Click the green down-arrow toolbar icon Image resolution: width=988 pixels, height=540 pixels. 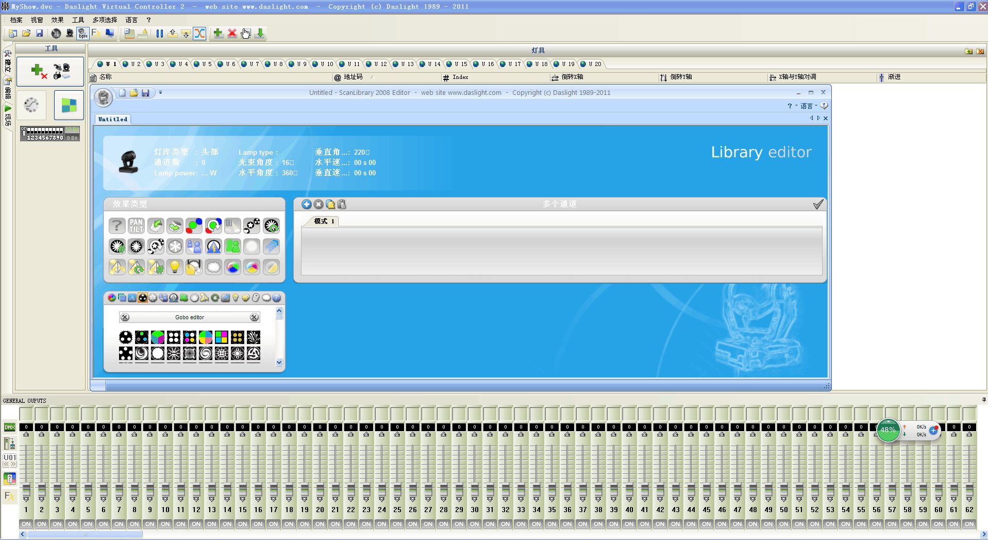click(260, 34)
